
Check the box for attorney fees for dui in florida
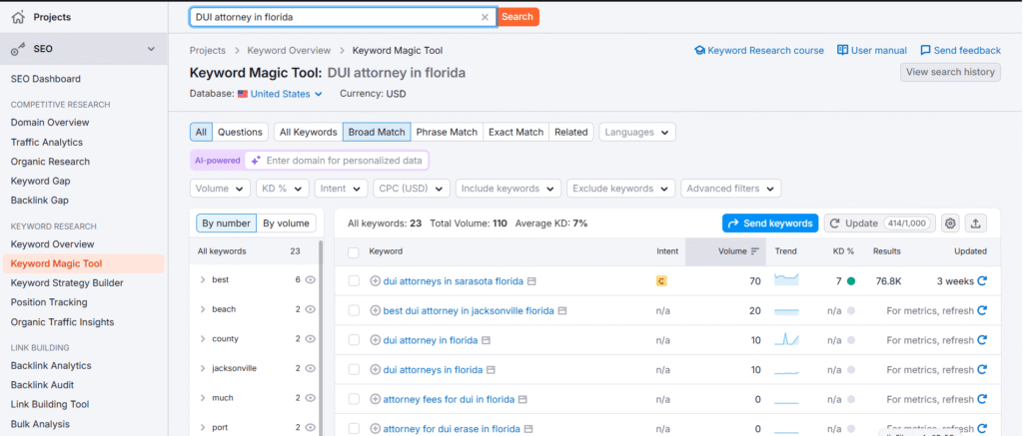point(354,399)
